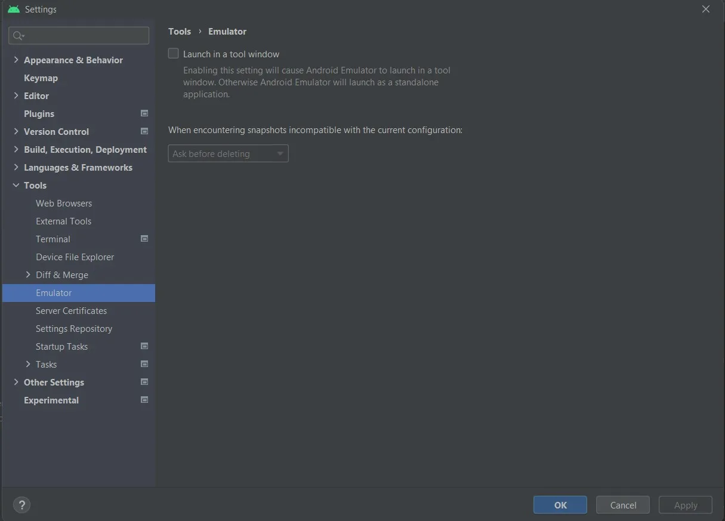Click Tools in the breadcrumb
725x521 pixels.
click(180, 31)
